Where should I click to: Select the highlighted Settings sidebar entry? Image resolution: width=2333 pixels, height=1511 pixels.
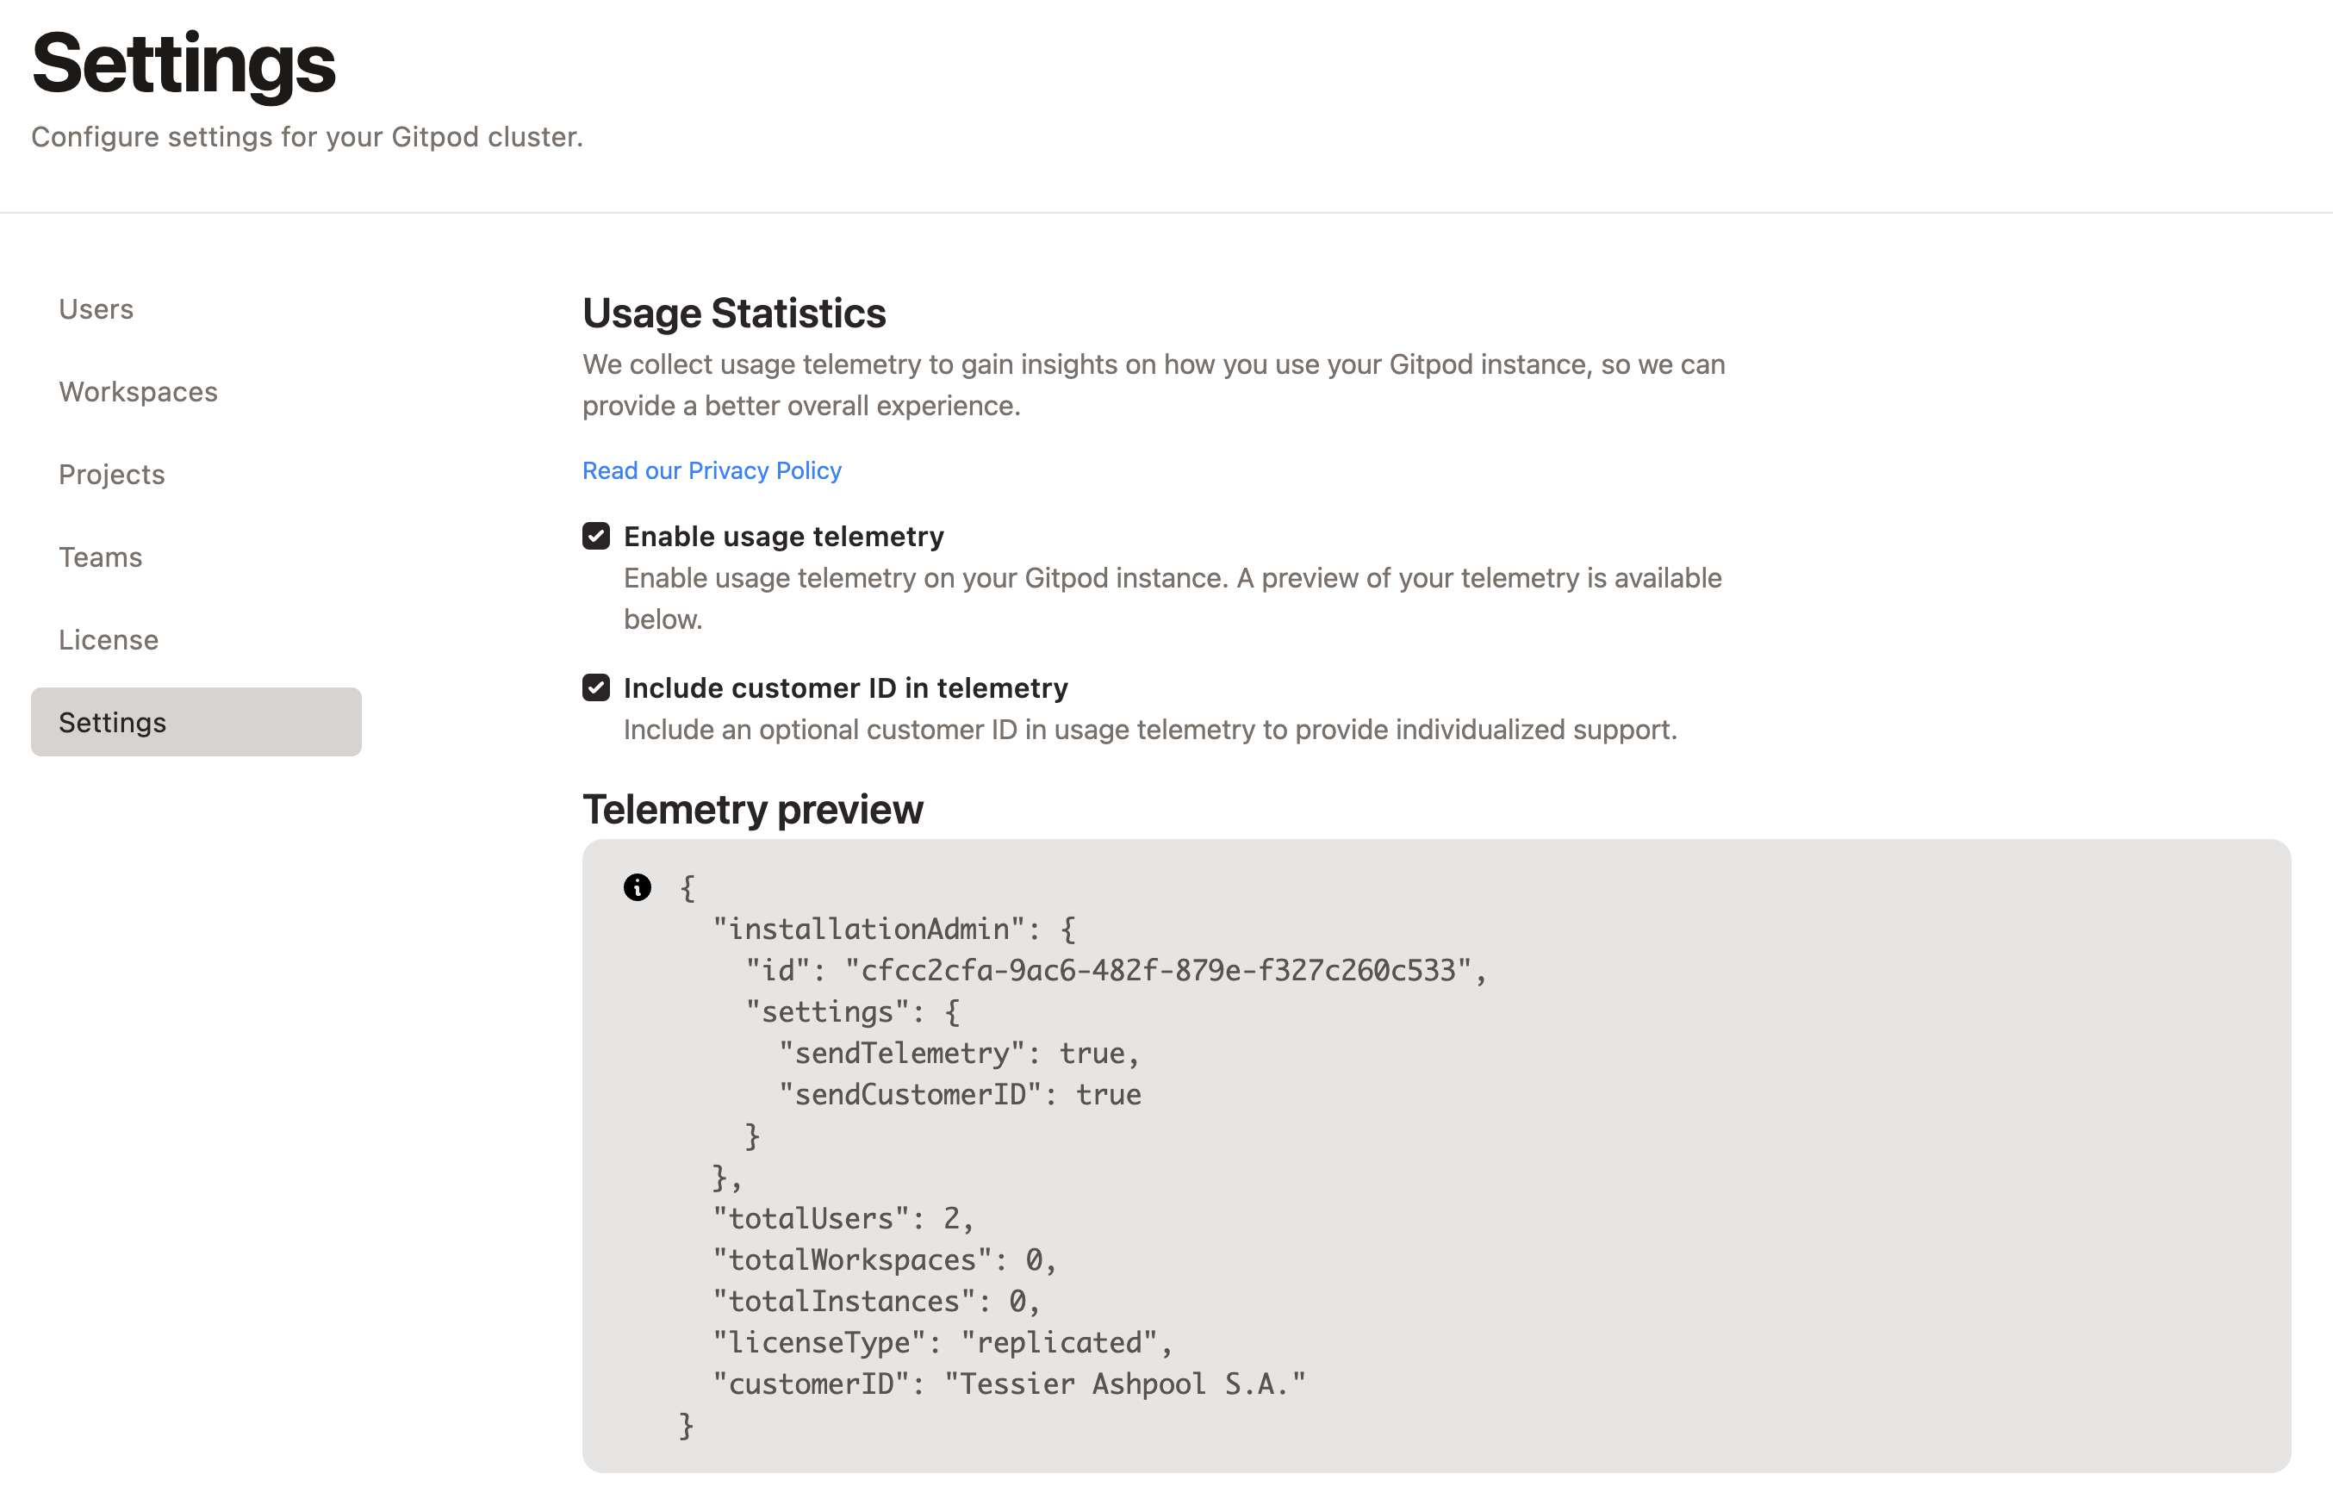(x=112, y=722)
